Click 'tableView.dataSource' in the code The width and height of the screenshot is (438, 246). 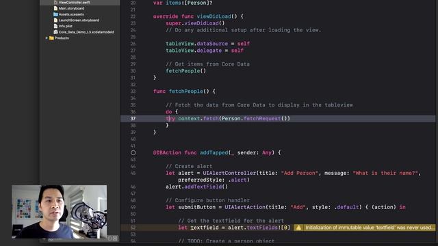(x=196, y=44)
